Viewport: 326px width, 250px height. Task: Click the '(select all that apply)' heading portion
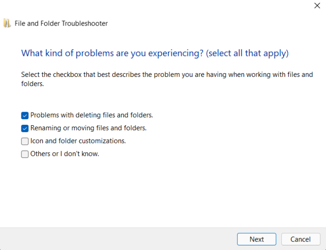pos(248,53)
